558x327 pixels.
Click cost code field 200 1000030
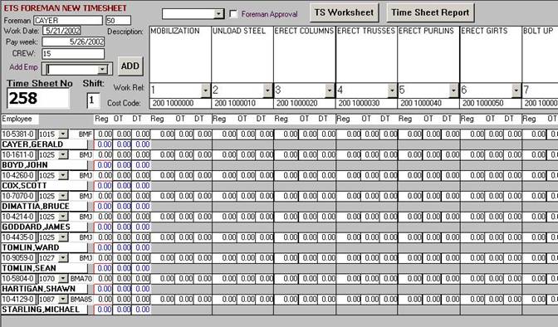click(366, 103)
